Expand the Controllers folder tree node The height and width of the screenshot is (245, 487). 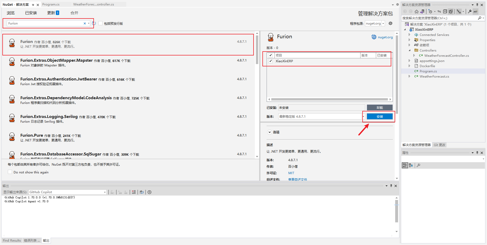(x=410, y=51)
